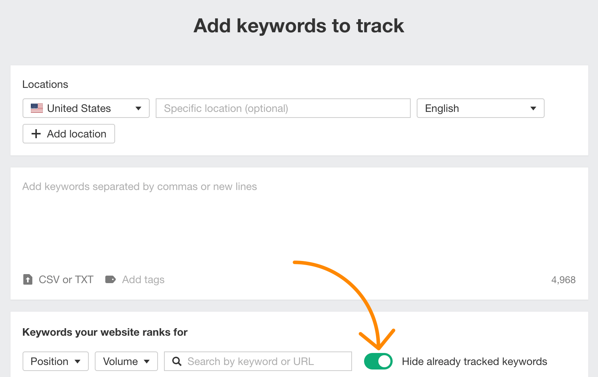Disable the Hide already tracked keywords toggle
The height and width of the screenshot is (377, 598).
[378, 361]
